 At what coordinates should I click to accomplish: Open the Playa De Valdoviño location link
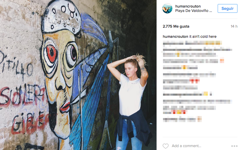click(x=192, y=11)
